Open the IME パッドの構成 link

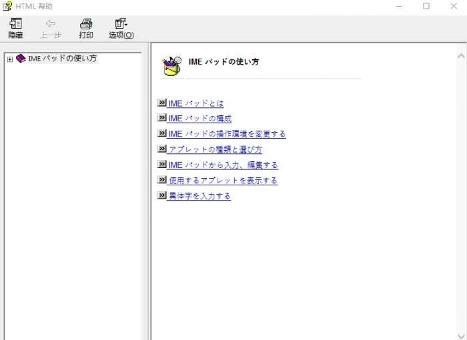(x=200, y=119)
